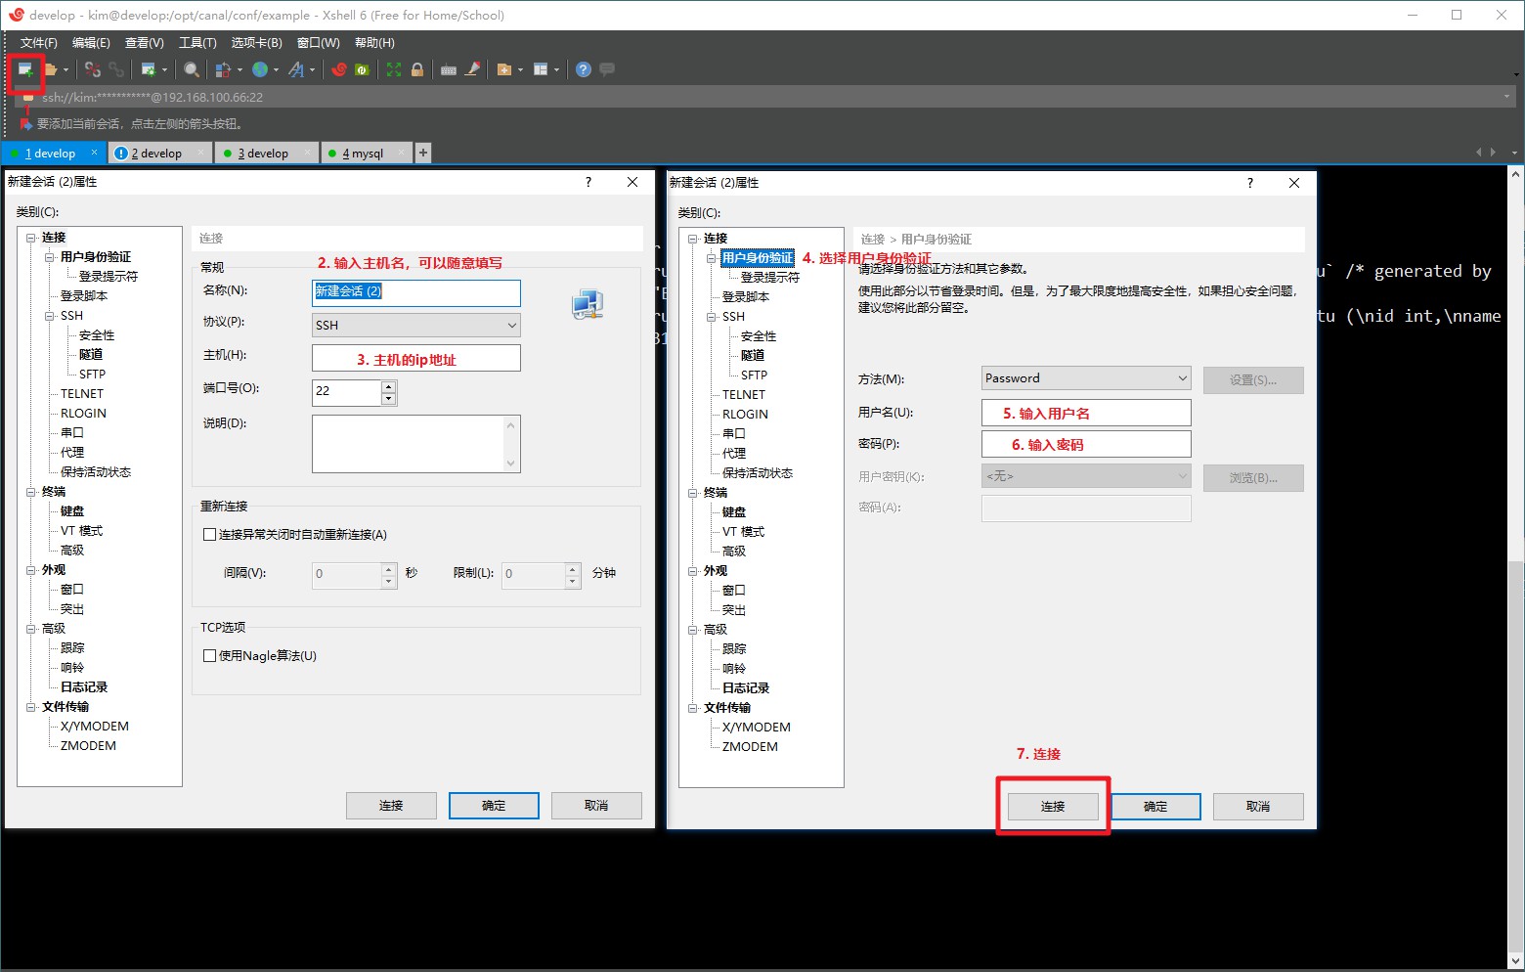Open the Password method dropdown
Screen dimensions: 1525x972
pos(1085,378)
